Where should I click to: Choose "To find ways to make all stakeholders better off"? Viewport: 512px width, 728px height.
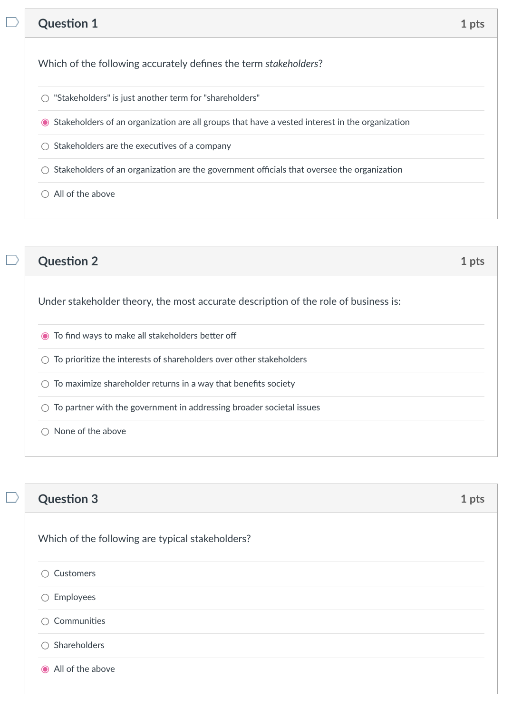(x=45, y=336)
